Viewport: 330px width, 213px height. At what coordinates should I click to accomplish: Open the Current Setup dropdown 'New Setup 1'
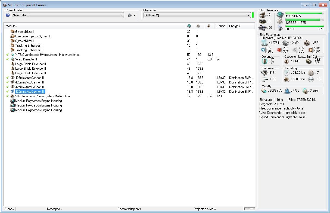coord(68,15)
